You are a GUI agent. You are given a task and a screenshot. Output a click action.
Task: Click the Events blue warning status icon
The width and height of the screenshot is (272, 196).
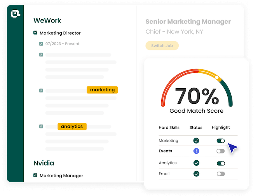pyautogui.click(x=196, y=151)
